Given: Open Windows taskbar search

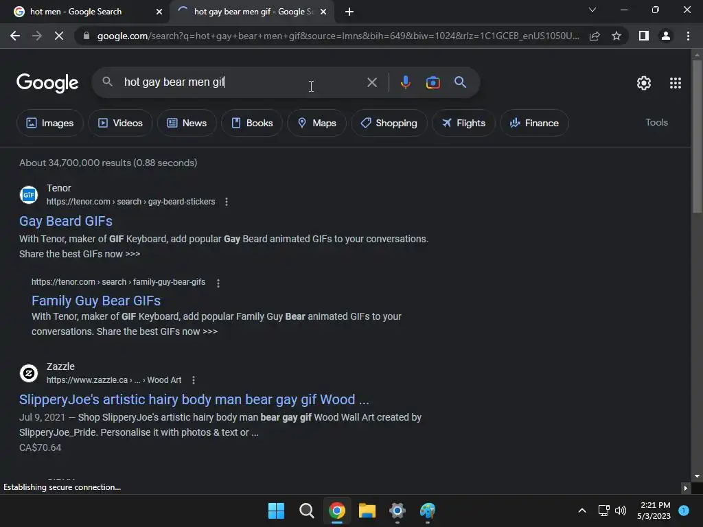Looking at the screenshot, I should (x=307, y=511).
